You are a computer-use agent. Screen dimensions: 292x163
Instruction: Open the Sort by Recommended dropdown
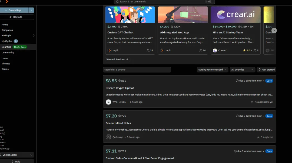[x=212, y=70]
